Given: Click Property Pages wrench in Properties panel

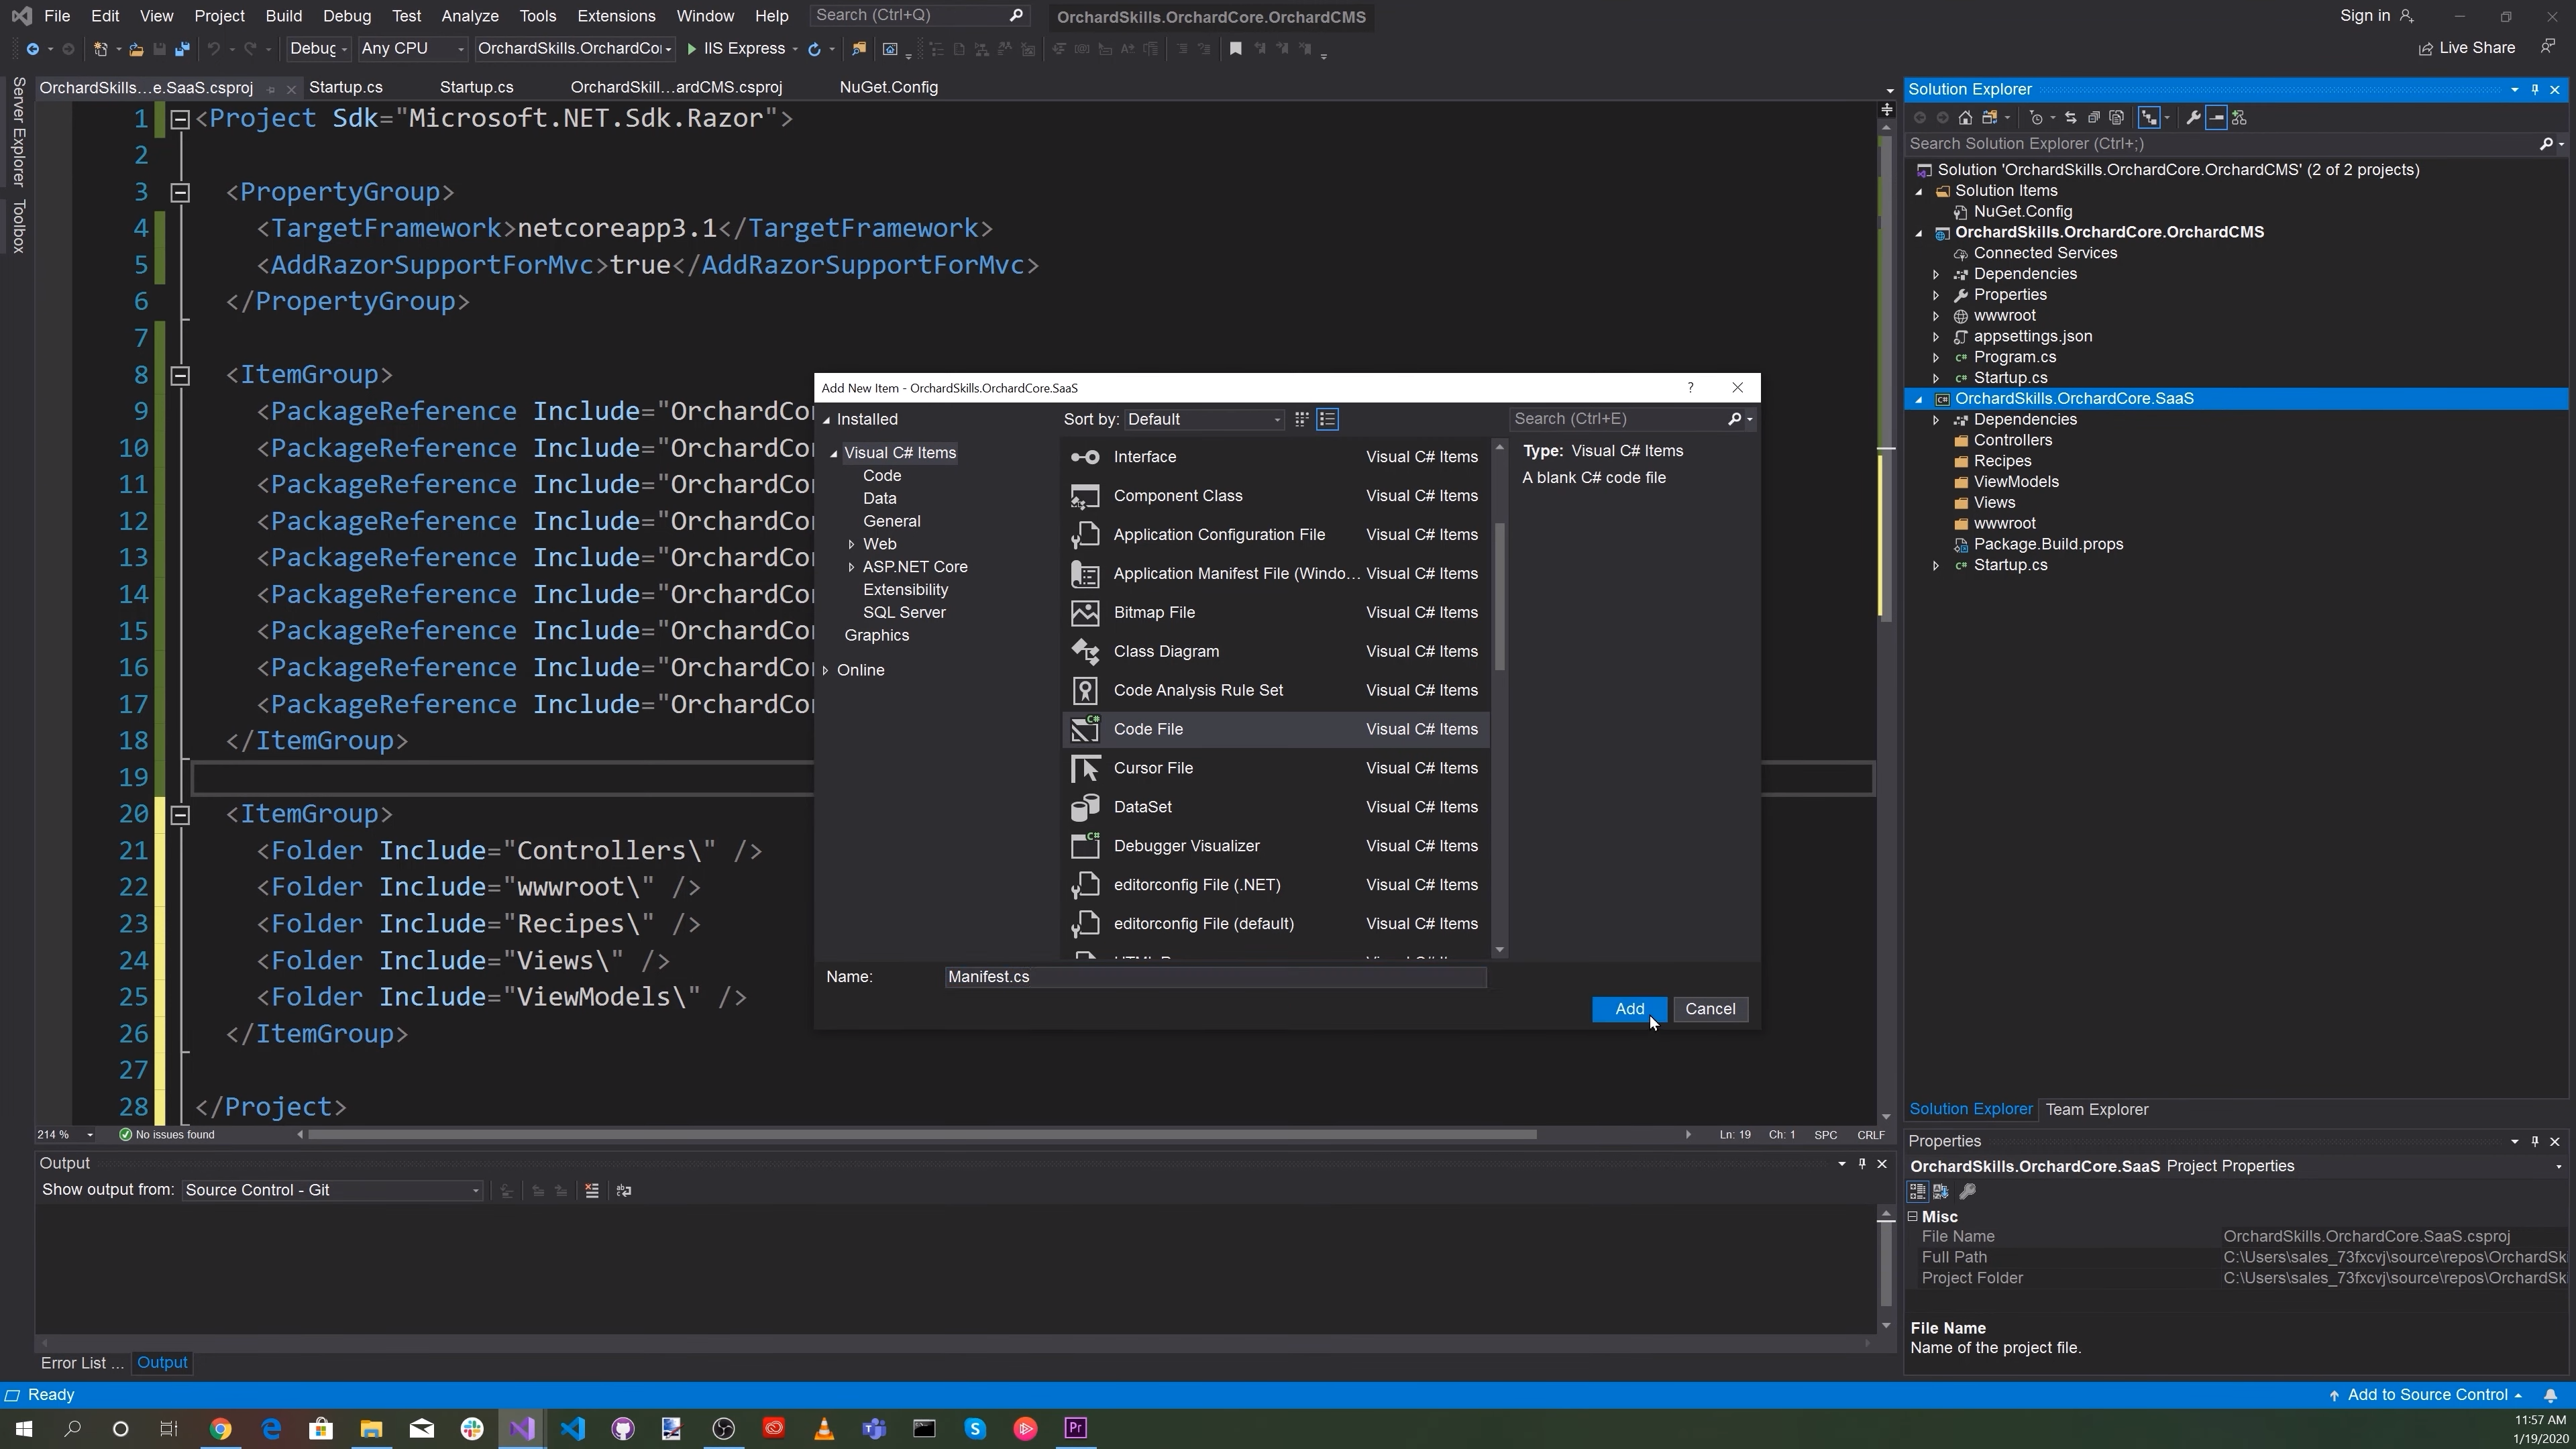Looking at the screenshot, I should pos(1967,1191).
